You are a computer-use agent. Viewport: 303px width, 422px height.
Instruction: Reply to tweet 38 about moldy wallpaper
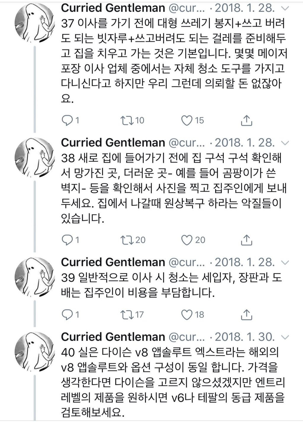(67, 240)
